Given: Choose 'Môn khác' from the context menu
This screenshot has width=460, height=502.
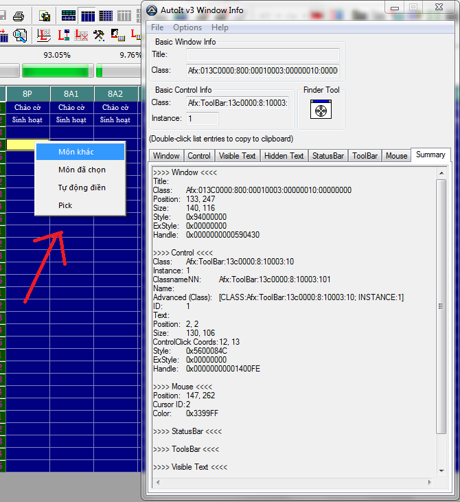Looking at the screenshot, I should click(80, 152).
